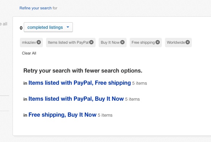Viewport: 211px width, 142px height.
Task: Click the mkaziev filter chip label
Action: 29,42
